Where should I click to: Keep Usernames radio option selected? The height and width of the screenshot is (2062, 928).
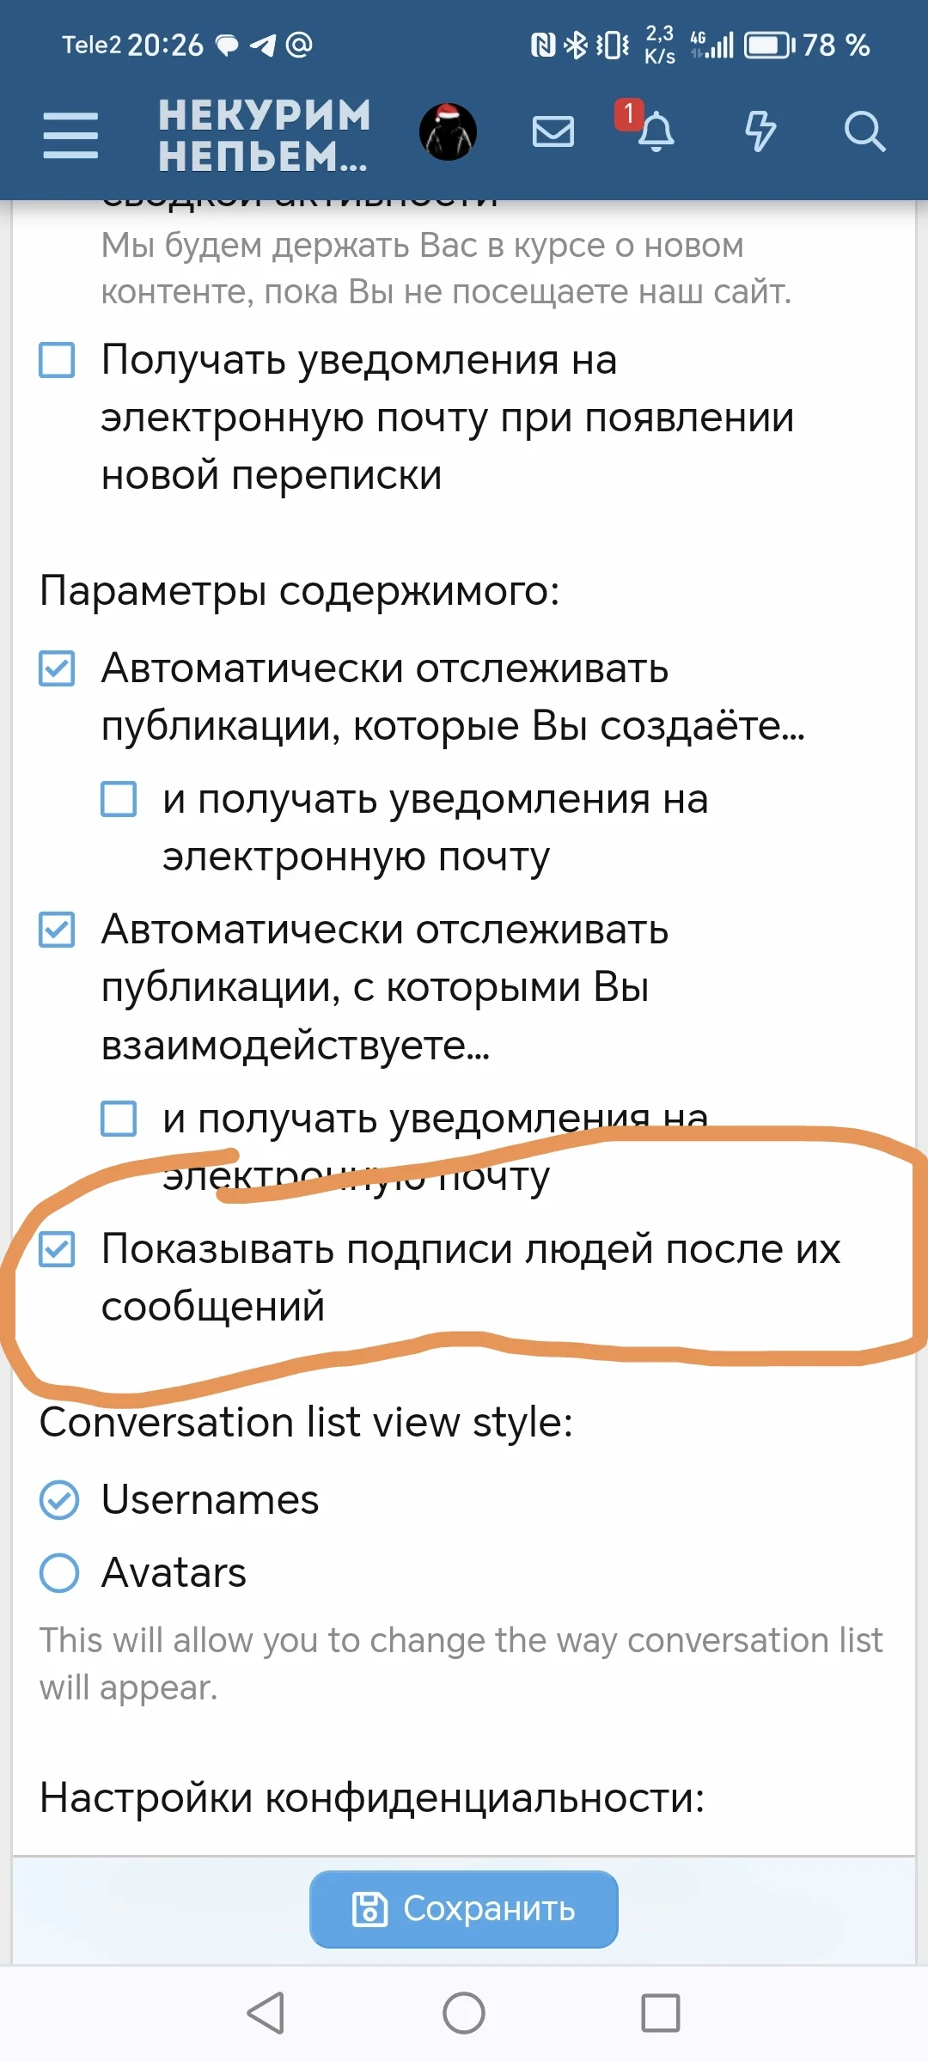click(58, 1501)
